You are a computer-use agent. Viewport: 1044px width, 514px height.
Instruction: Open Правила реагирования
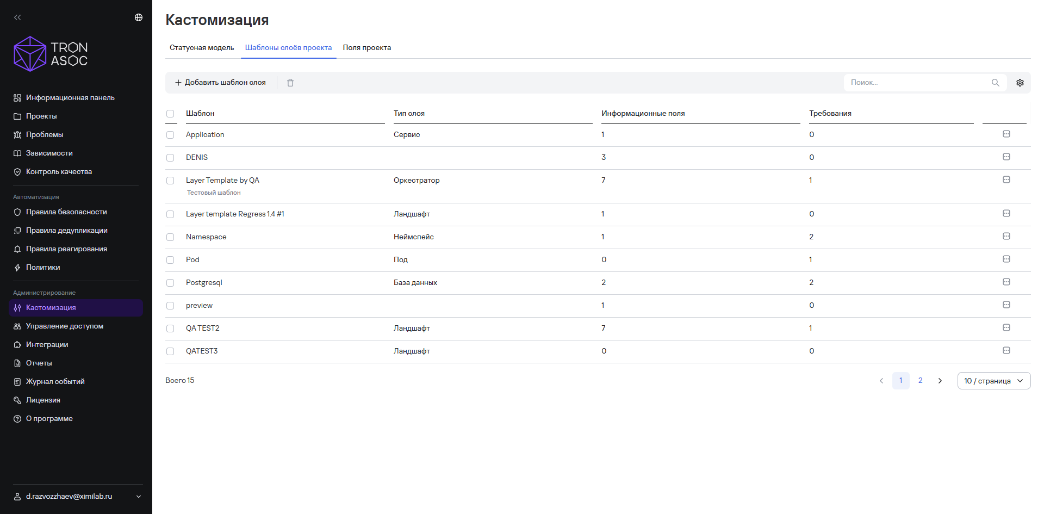(x=76, y=249)
